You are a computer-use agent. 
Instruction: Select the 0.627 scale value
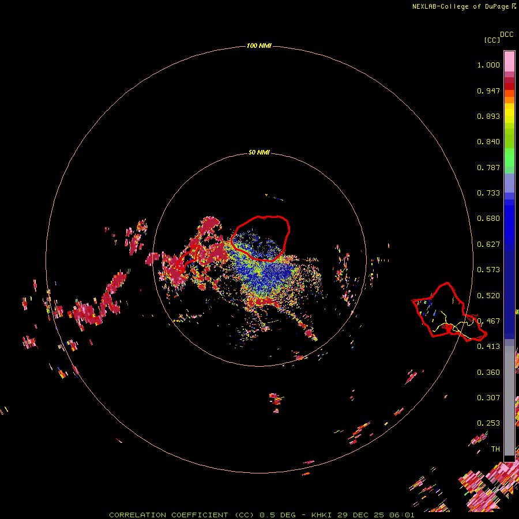click(x=488, y=245)
